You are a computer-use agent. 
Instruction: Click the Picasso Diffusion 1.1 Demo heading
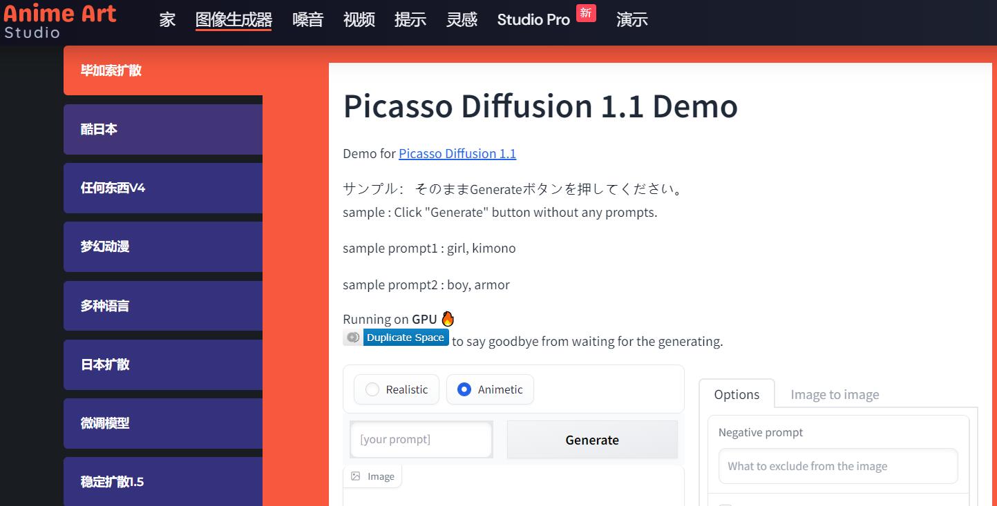click(x=540, y=106)
